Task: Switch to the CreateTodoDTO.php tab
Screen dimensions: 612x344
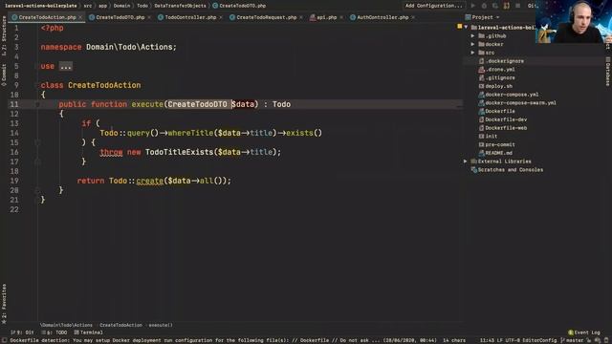Action: 120,17
